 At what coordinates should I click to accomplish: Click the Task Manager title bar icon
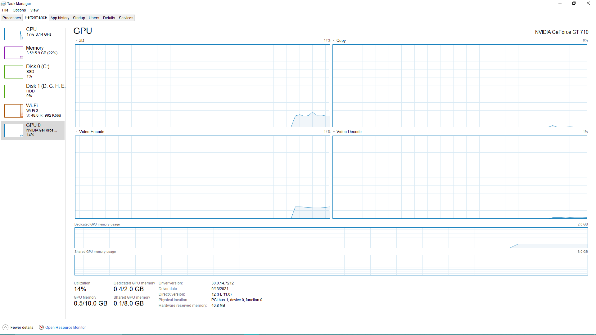[x=3, y=3]
